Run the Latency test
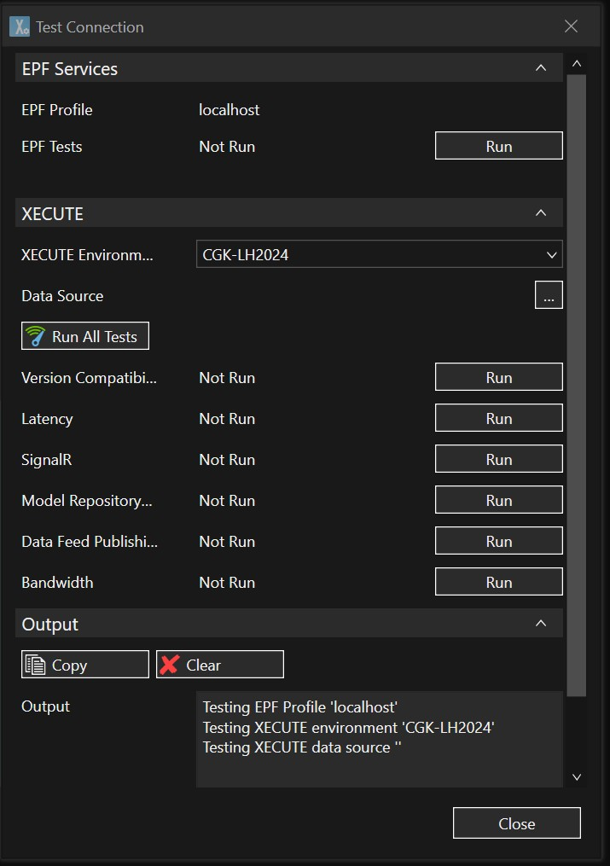Image resolution: width=610 pixels, height=866 pixels. coord(498,417)
